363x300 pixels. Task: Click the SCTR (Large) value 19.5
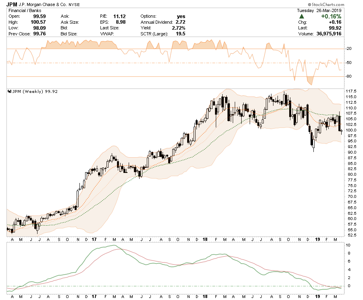(x=181, y=34)
